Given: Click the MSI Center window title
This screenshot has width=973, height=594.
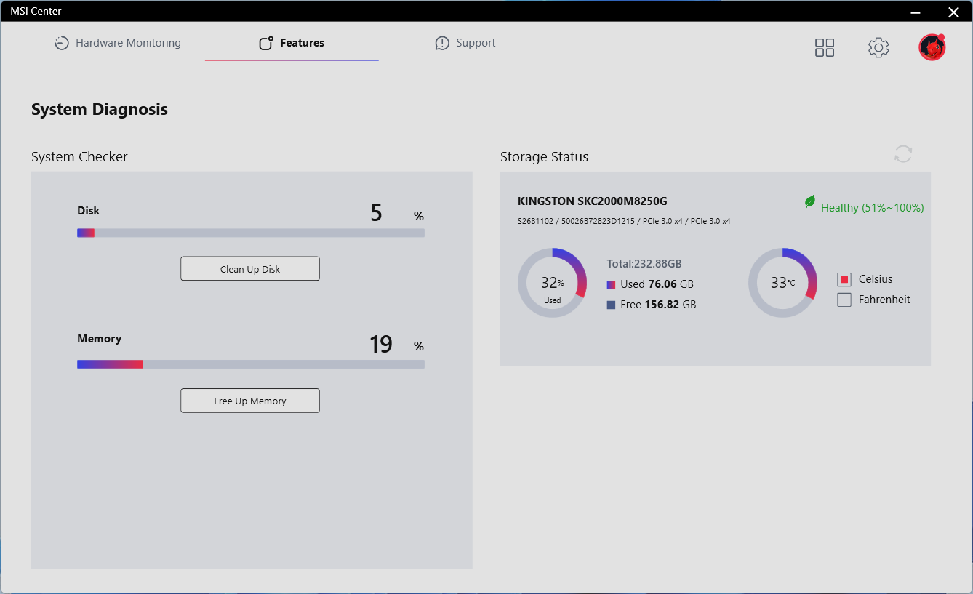Looking at the screenshot, I should [x=36, y=11].
